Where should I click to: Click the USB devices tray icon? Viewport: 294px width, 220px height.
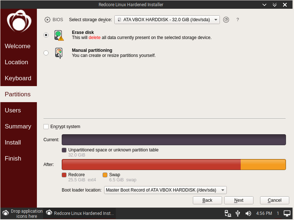[238, 213]
